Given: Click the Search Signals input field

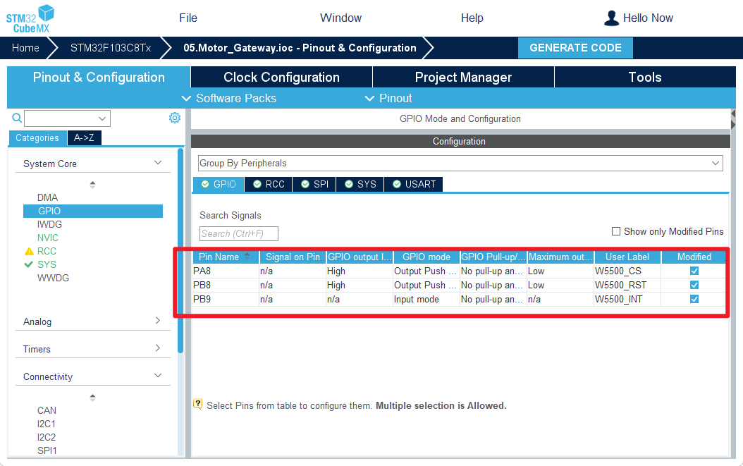Looking at the screenshot, I should point(239,233).
